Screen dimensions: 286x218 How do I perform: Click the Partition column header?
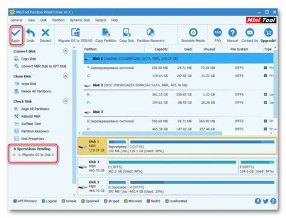114,49
